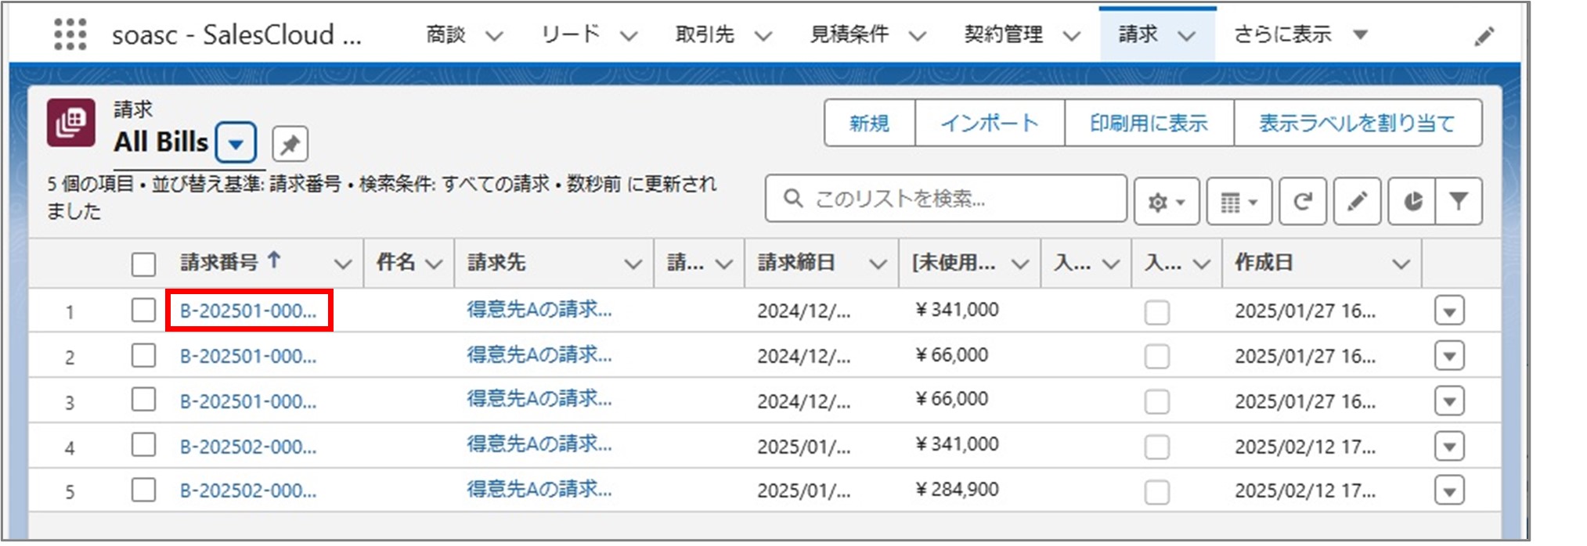Open the filter funnel panel
This screenshot has height=546, width=1587.
pos(1459,202)
